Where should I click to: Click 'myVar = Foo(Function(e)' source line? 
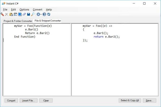(33, 26)
